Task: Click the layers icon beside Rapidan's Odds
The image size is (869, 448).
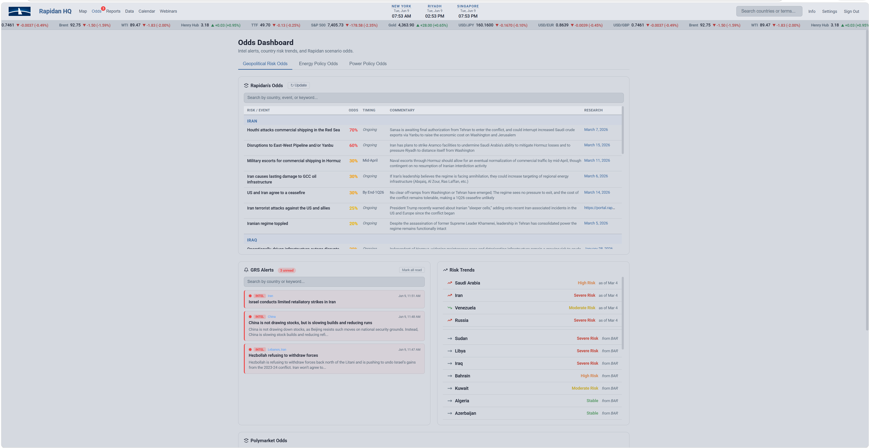Action: tap(246, 85)
